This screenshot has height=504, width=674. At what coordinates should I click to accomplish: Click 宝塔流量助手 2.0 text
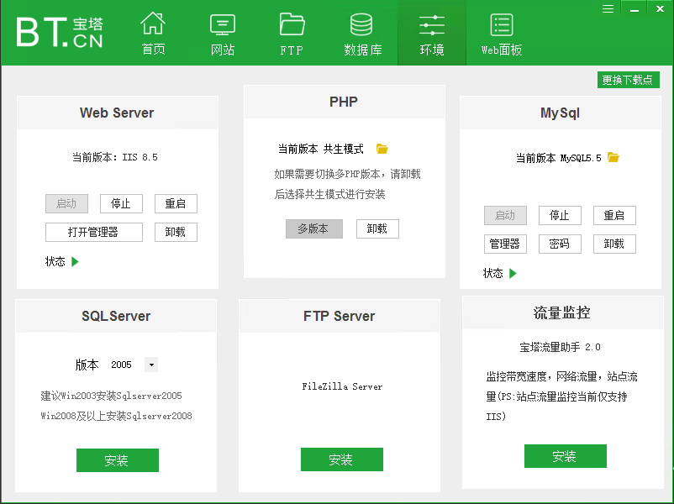pos(560,347)
